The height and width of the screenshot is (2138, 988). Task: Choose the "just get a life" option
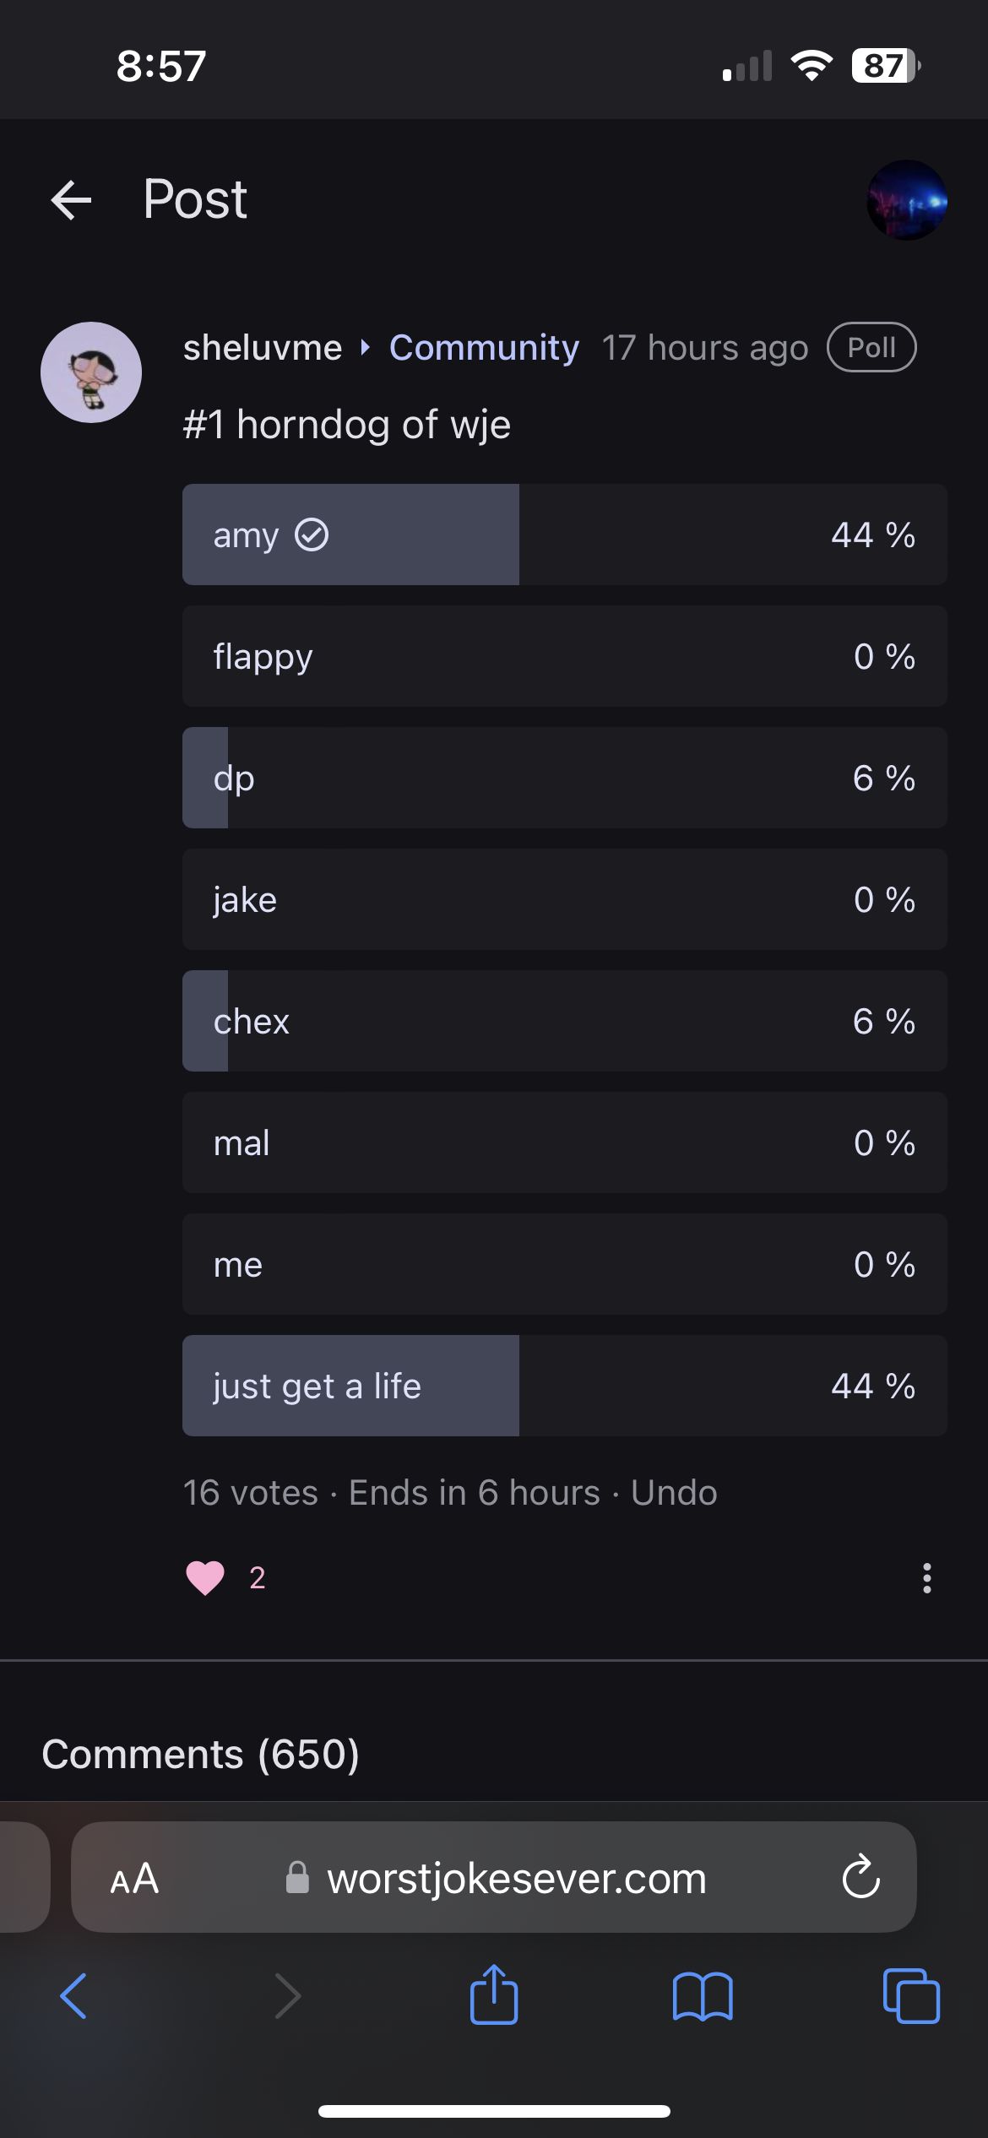point(564,1386)
